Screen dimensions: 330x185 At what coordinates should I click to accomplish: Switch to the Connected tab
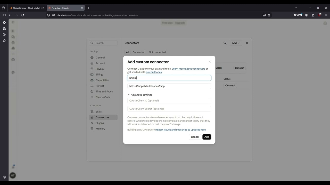click(x=139, y=52)
